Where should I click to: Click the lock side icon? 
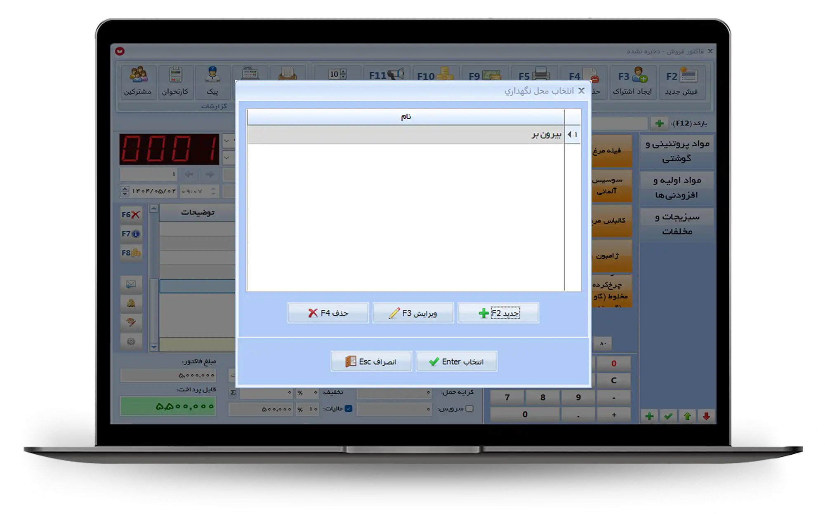131,303
